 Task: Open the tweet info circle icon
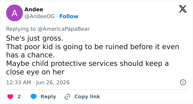tap(183, 82)
